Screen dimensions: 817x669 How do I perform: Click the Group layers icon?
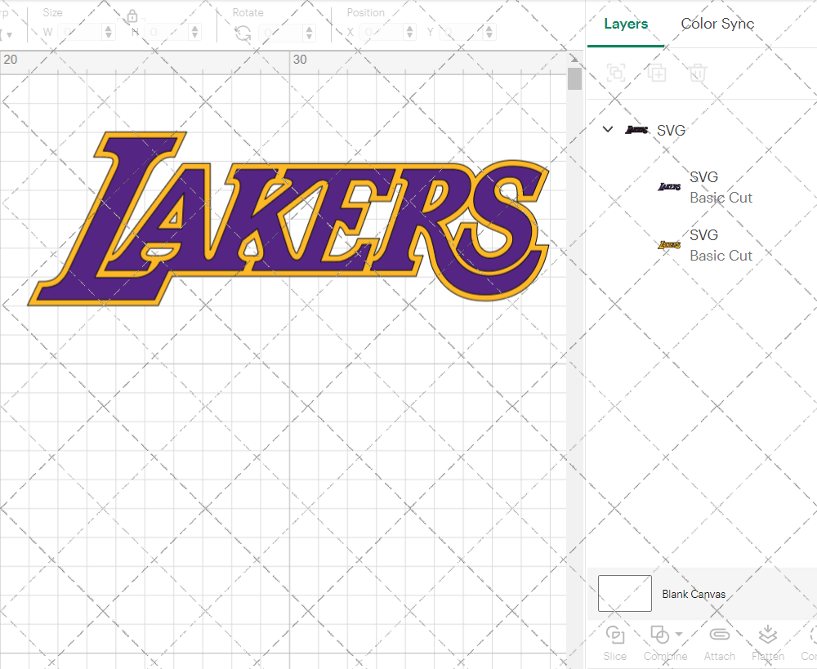coord(616,73)
